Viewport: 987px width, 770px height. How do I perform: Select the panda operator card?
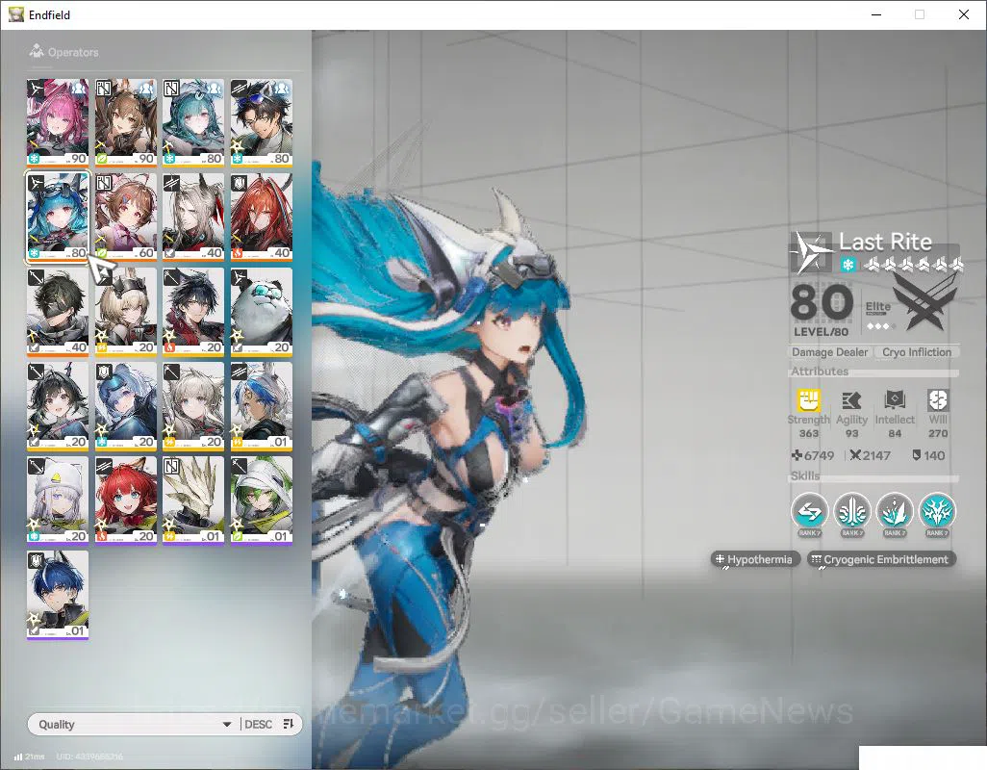point(262,312)
